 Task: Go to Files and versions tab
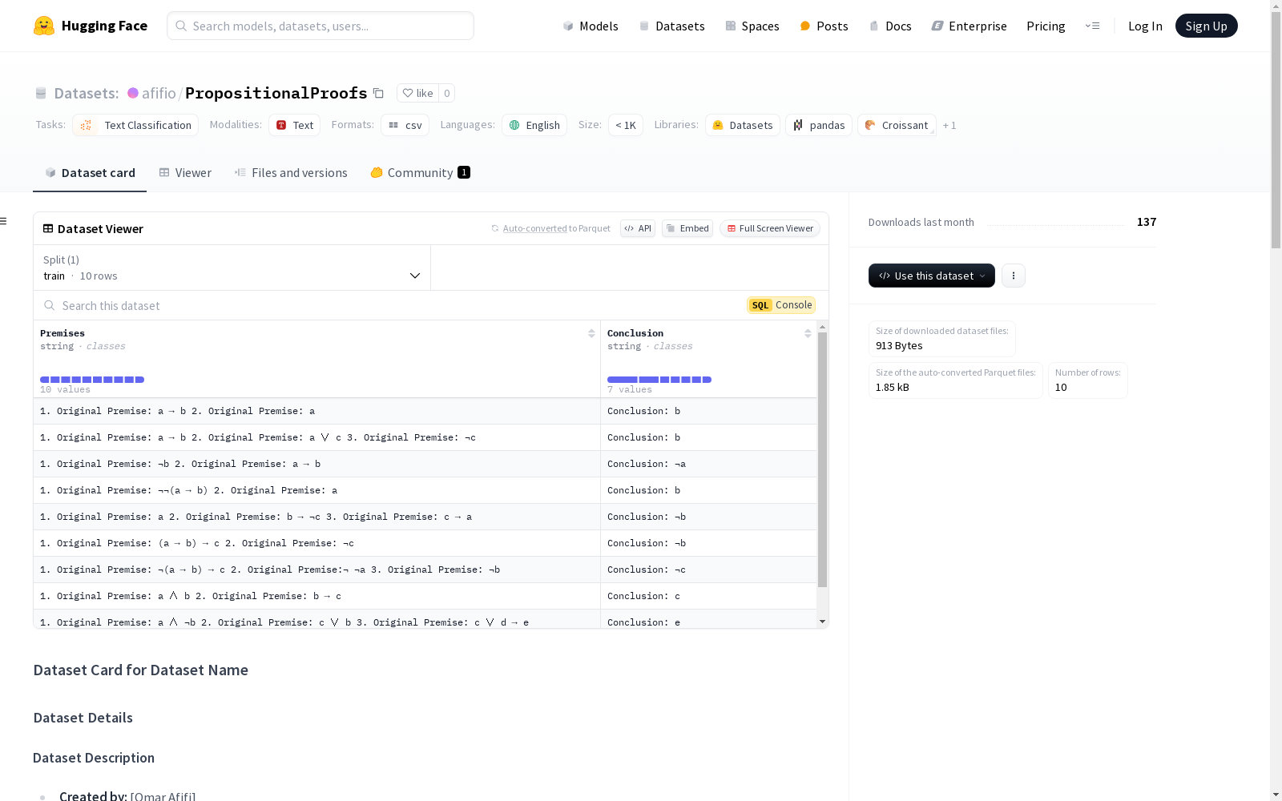coord(291,172)
